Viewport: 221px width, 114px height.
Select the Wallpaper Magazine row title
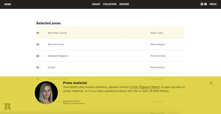(58, 56)
